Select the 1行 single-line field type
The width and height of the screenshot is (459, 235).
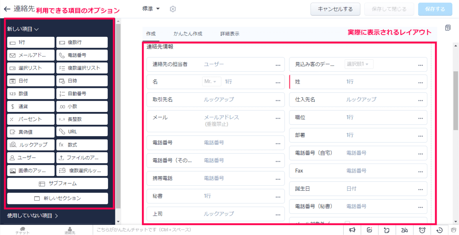(31, 42)
